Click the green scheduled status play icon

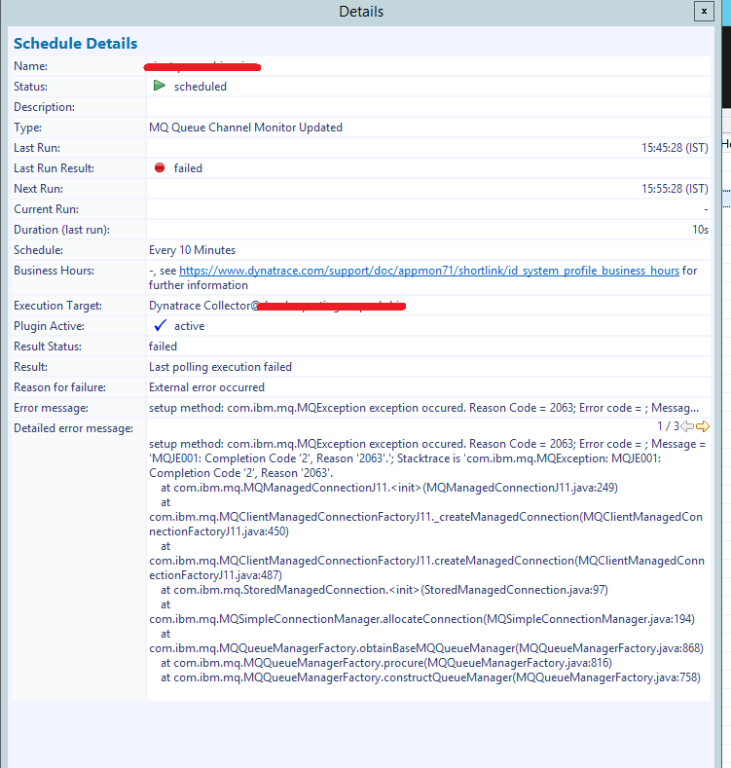pos(160,86)
